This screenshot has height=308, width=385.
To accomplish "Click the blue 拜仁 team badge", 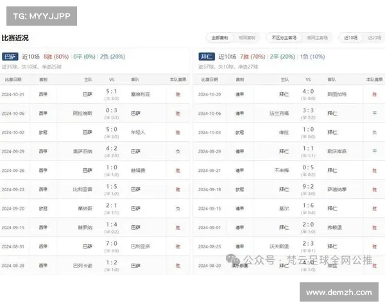I will (x=207, y=56).
